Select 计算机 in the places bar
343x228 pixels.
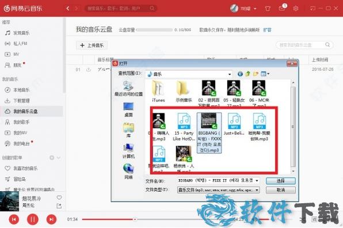click(128, 151)
